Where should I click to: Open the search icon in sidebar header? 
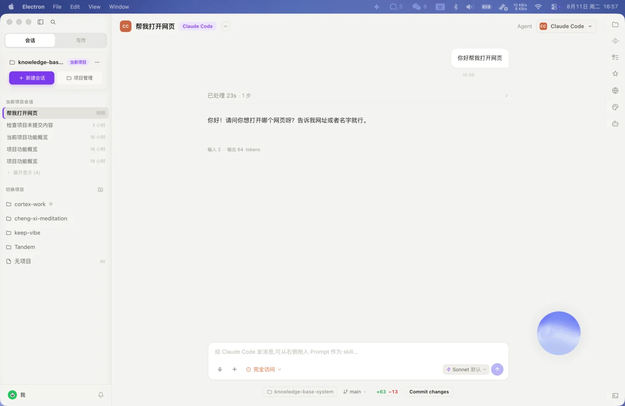click(53, 22)
